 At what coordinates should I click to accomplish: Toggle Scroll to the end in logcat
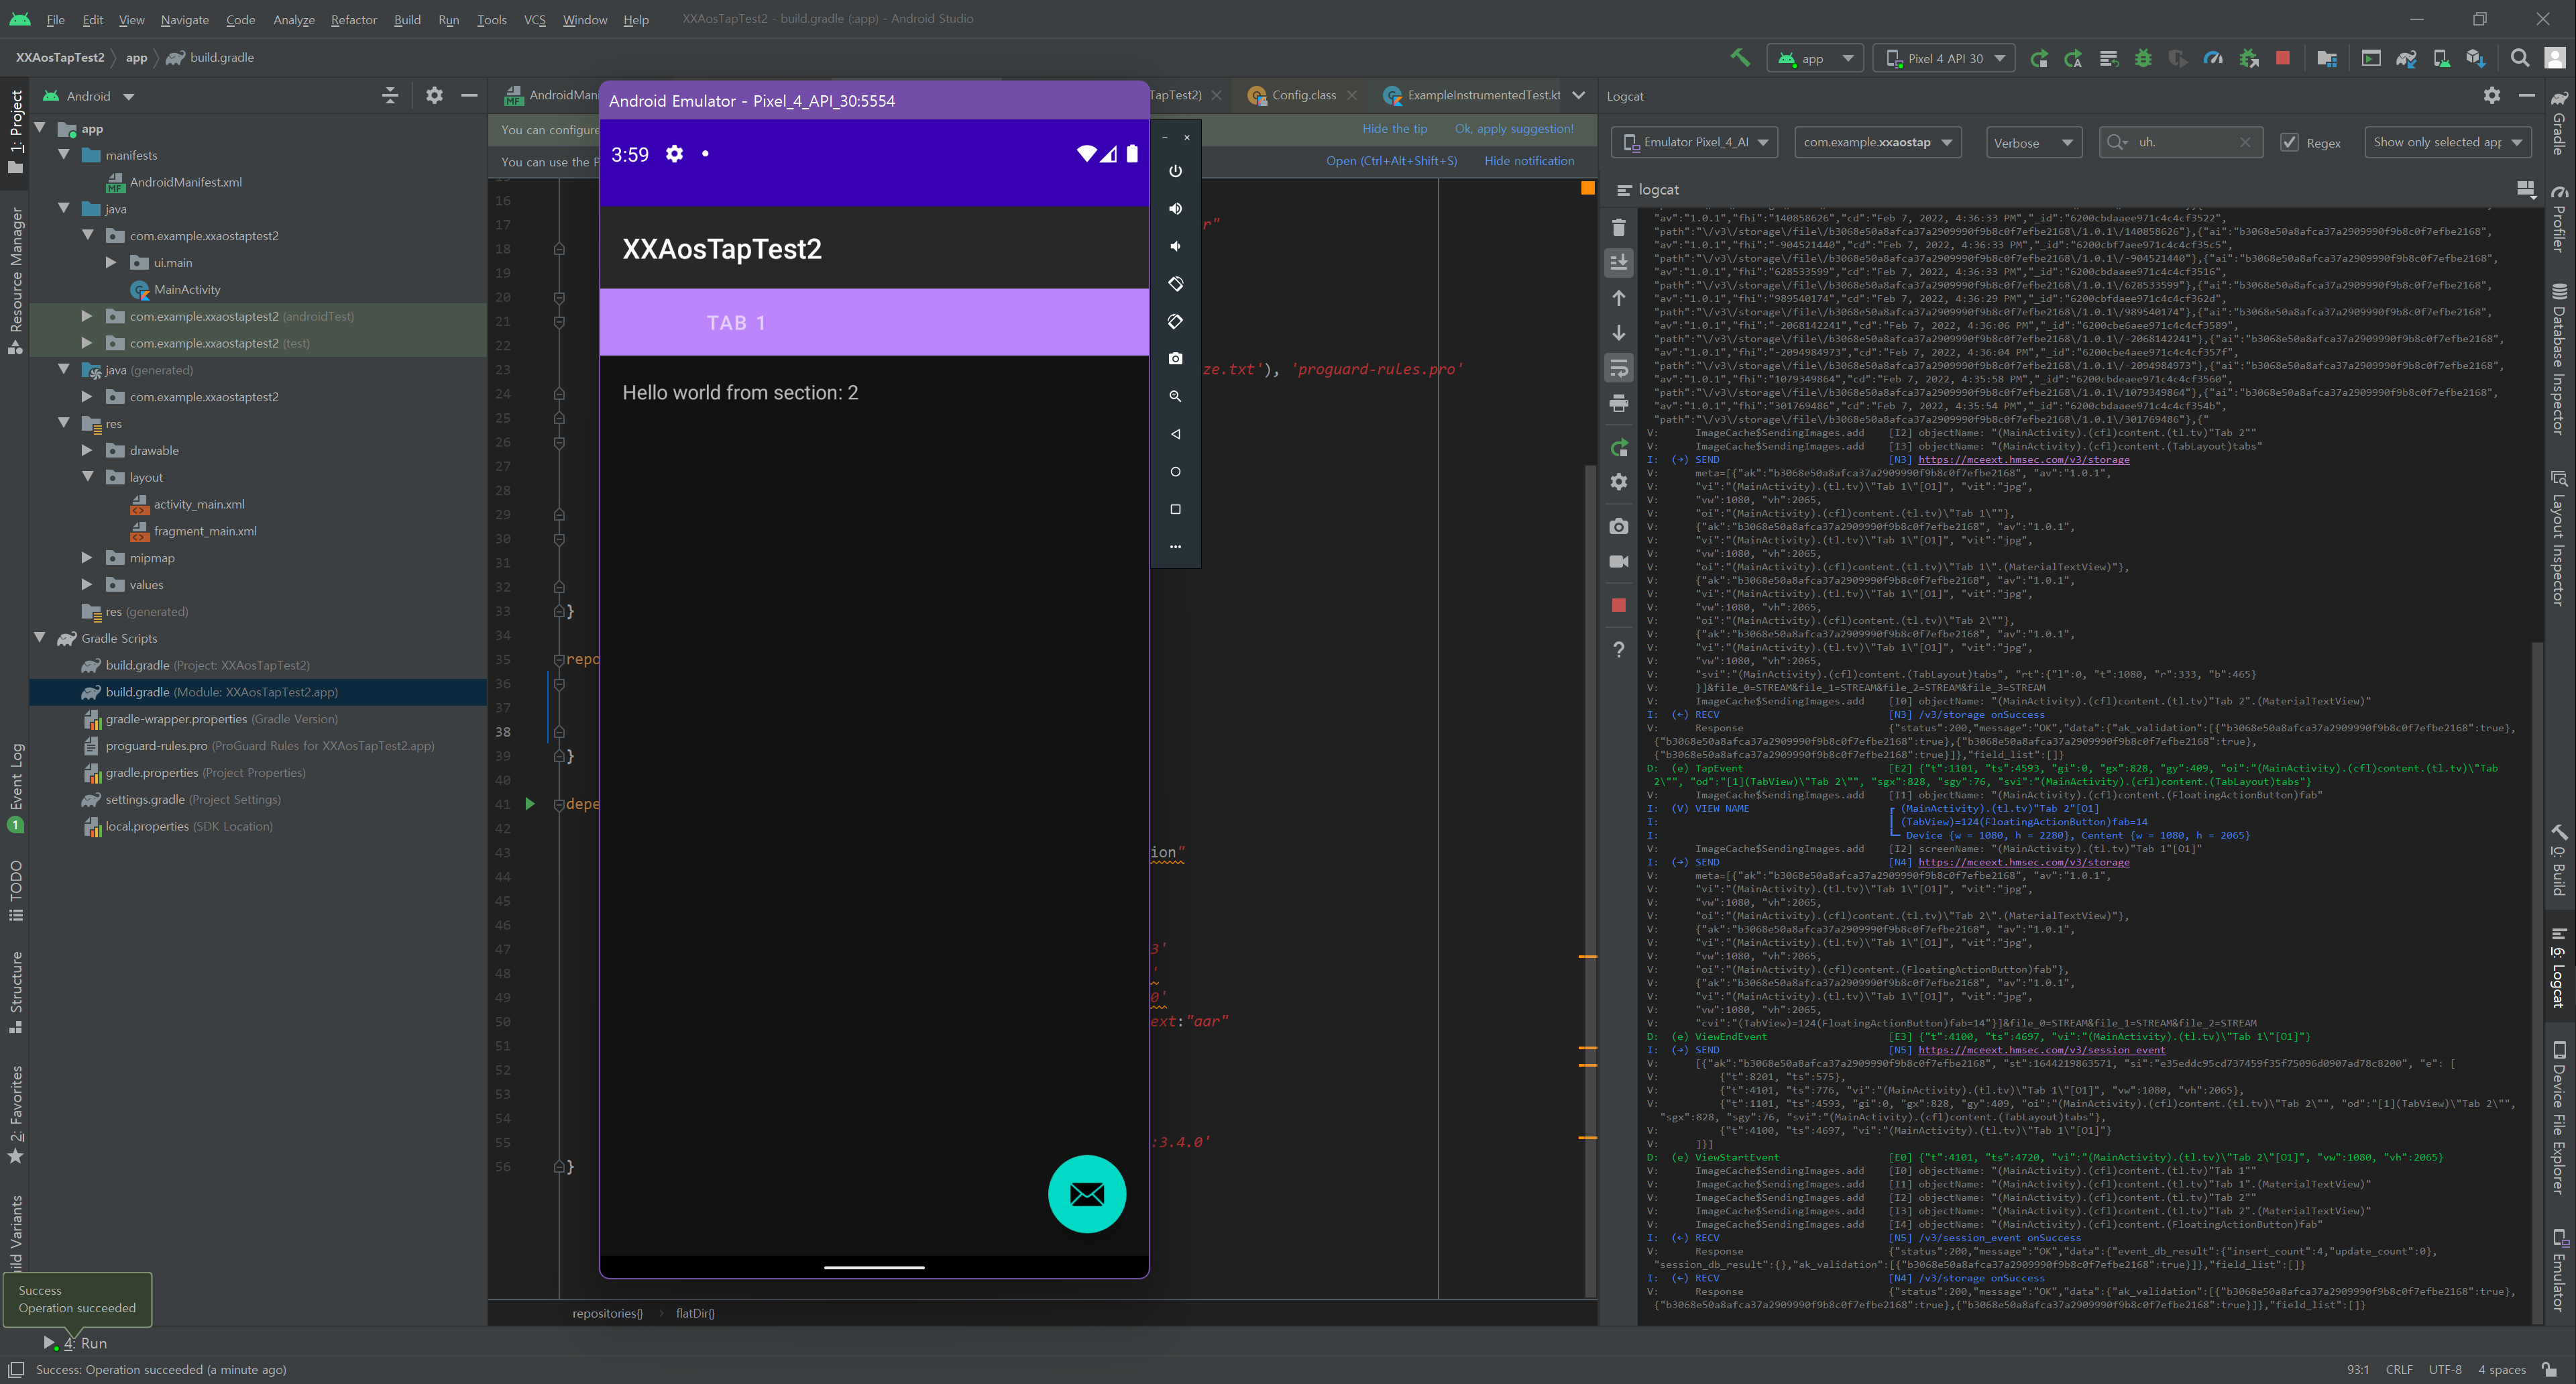point(1619,262)
